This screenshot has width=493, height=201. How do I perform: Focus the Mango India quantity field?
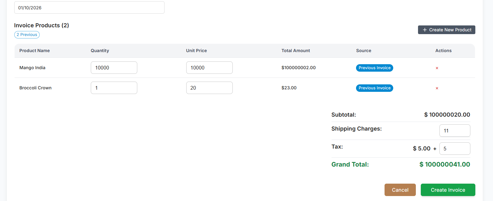click(114, 68)
